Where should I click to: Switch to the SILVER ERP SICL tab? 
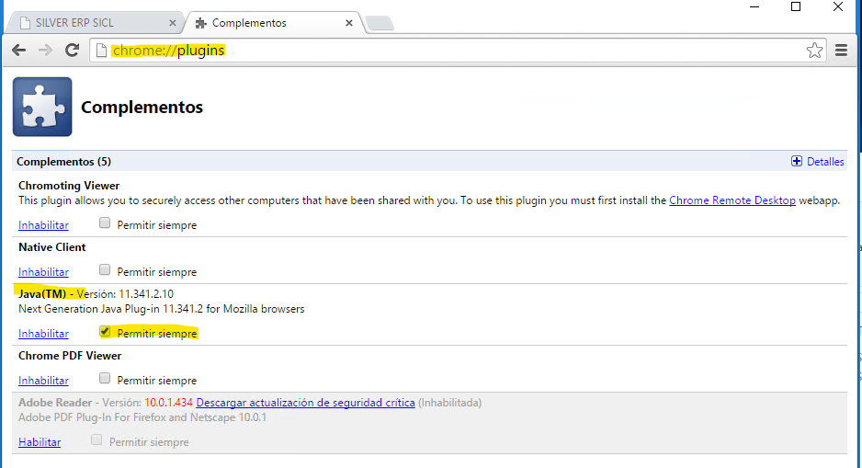point(94,23)
